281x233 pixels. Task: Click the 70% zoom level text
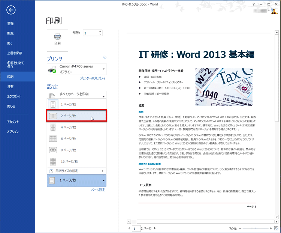pyautogui.click(x=233, y=228)
